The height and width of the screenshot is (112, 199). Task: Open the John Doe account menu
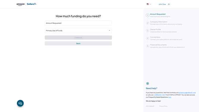pyautogui.click(x=162, y=4)
